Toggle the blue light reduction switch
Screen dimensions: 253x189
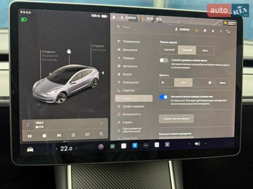coord(164,60)
